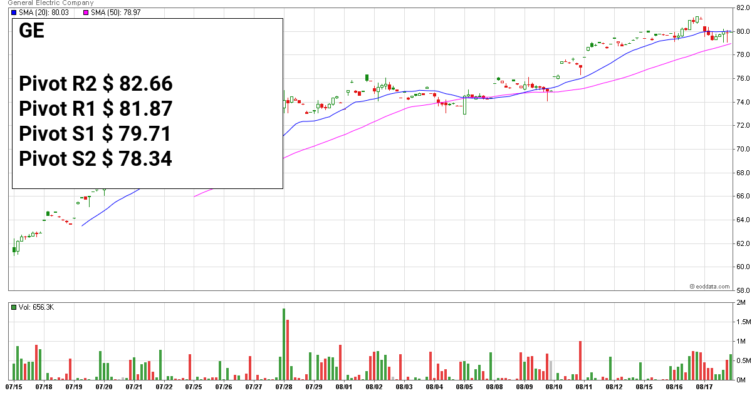This screenshot has height=393, width=752.
Task: Click the 72.0 price axis label
Action: click(x=743, y=126)
